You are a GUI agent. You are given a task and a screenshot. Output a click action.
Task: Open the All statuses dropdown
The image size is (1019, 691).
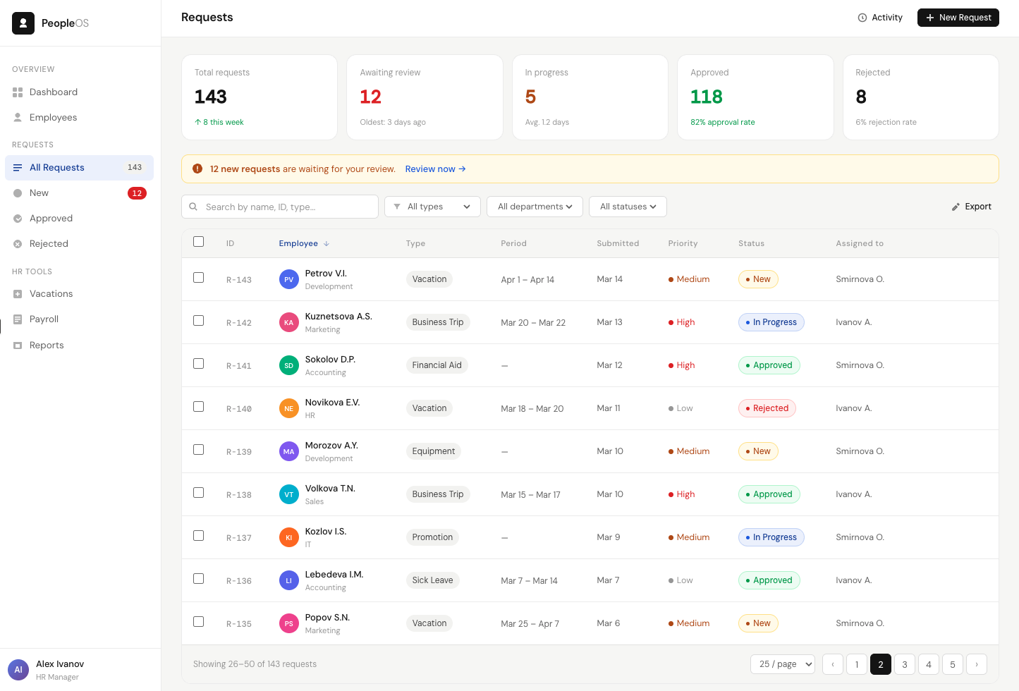628,207
